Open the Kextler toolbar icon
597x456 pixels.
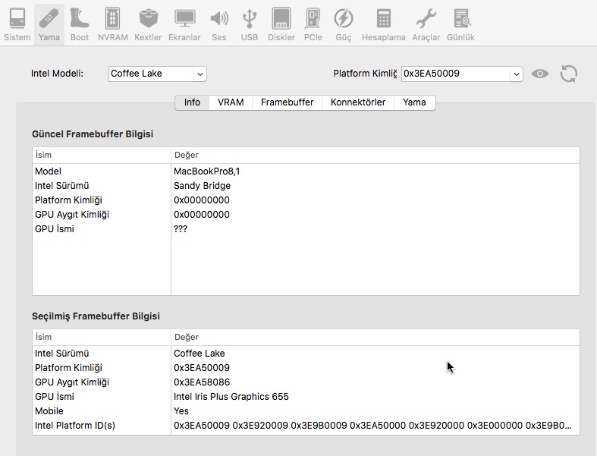(148, 24)
